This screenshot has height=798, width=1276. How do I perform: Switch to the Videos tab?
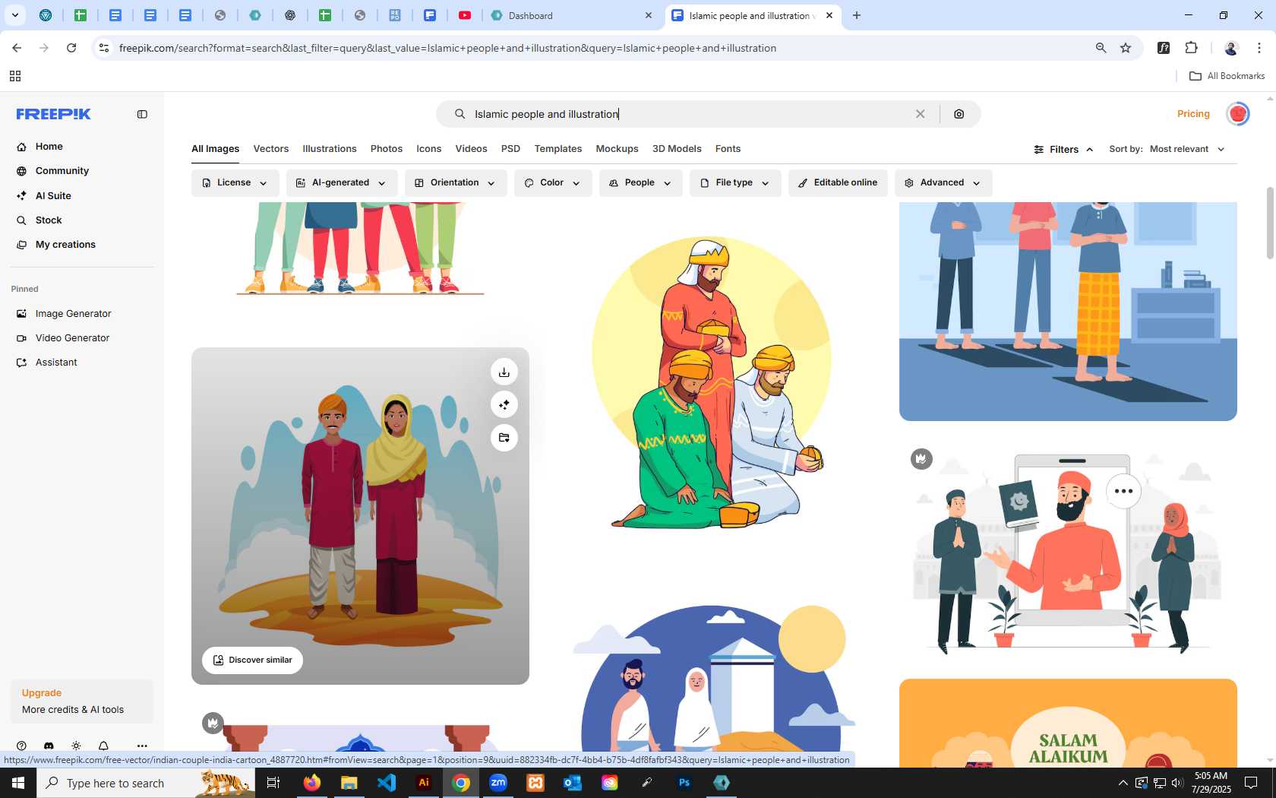click(471, 149)
